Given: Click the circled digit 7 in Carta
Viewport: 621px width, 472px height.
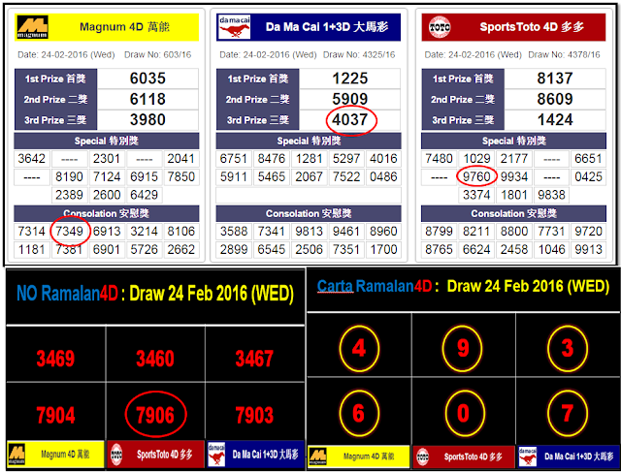Looking at the screenshot, I should coord(567,414).
